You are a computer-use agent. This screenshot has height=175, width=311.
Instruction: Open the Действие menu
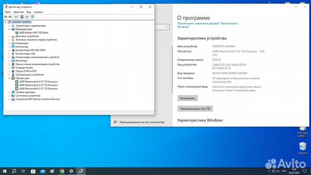coord(19,12)
